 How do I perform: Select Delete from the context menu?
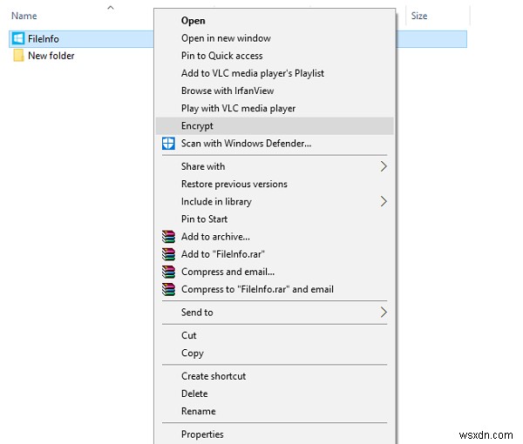[x=275, y=394]
